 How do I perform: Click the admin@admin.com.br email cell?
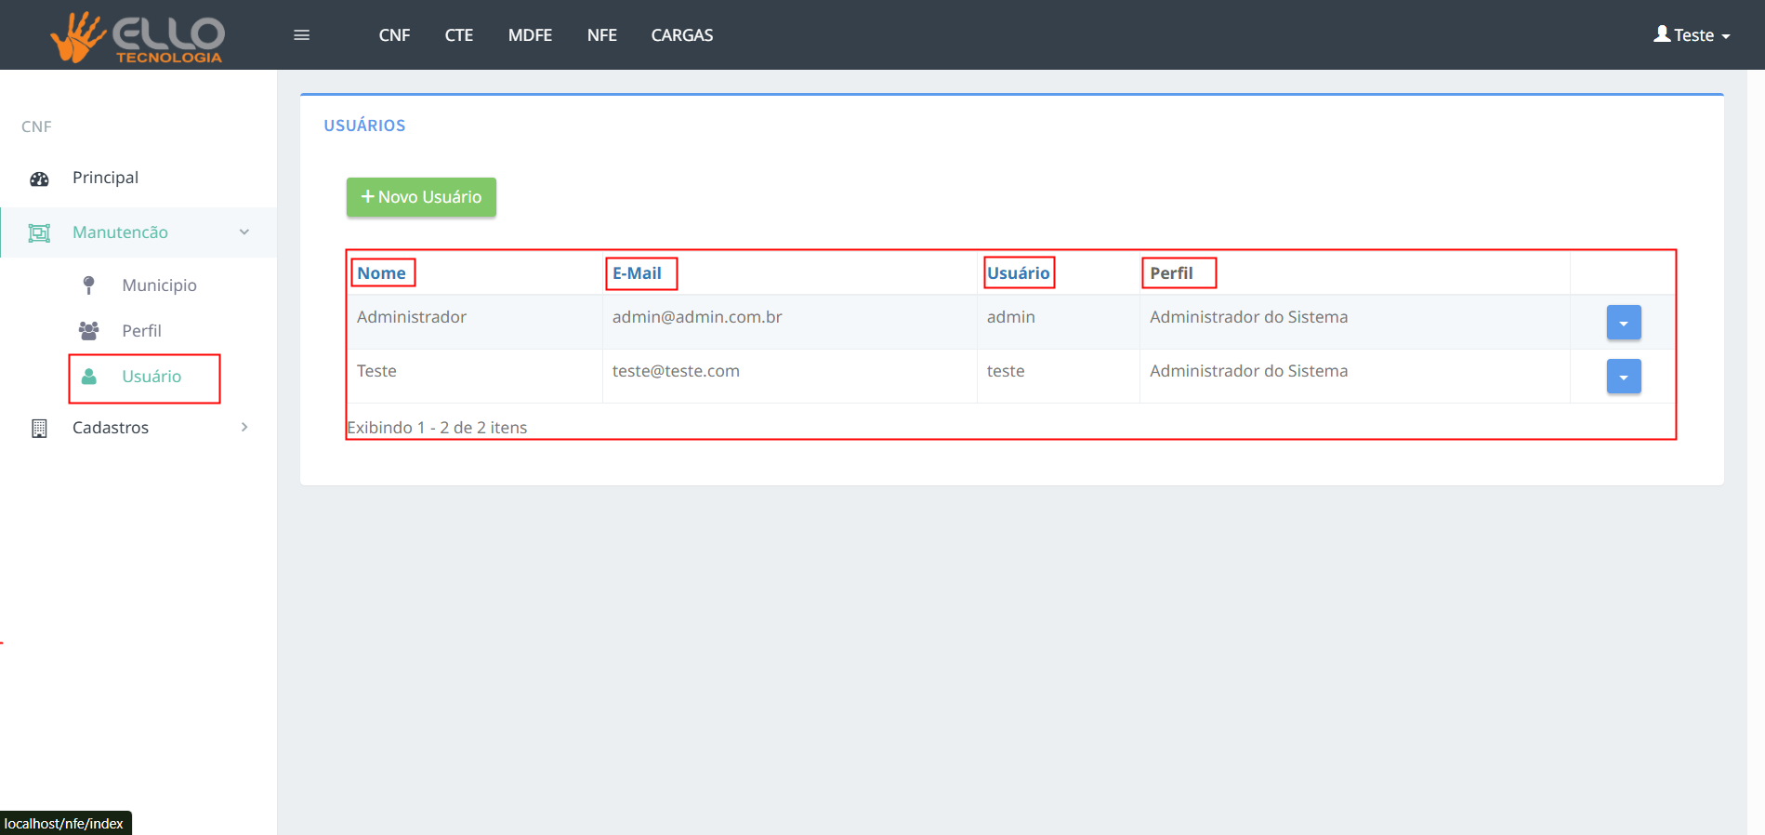pos(697,317)
